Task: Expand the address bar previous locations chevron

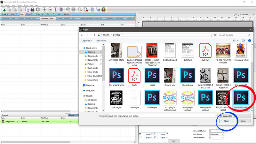Action: [212, 35]
